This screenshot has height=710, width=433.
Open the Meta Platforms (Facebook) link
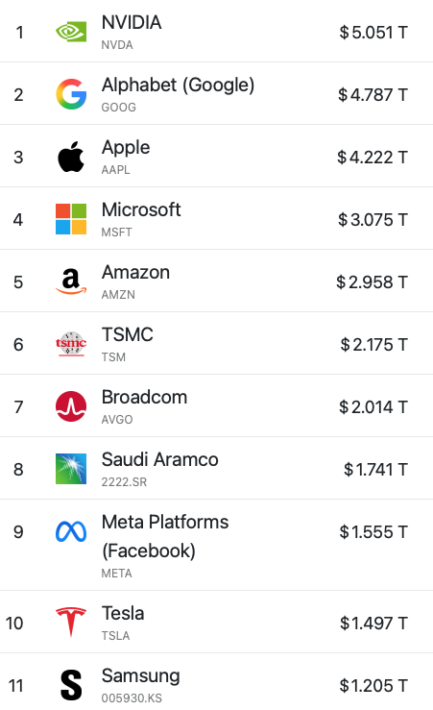(x=165, y=536)
